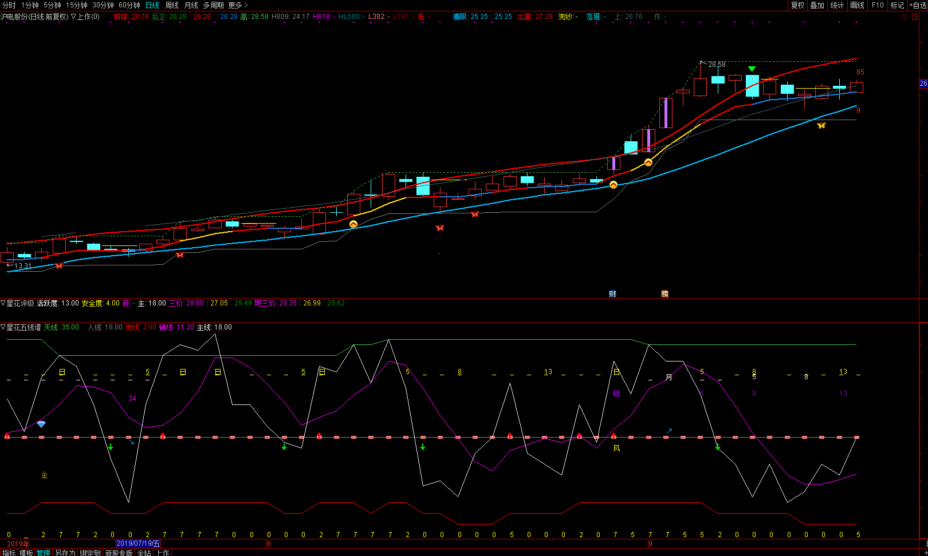928x556 pixels.
Task: Click the magenta 34 label in indicator
Action: click(132, 399)
